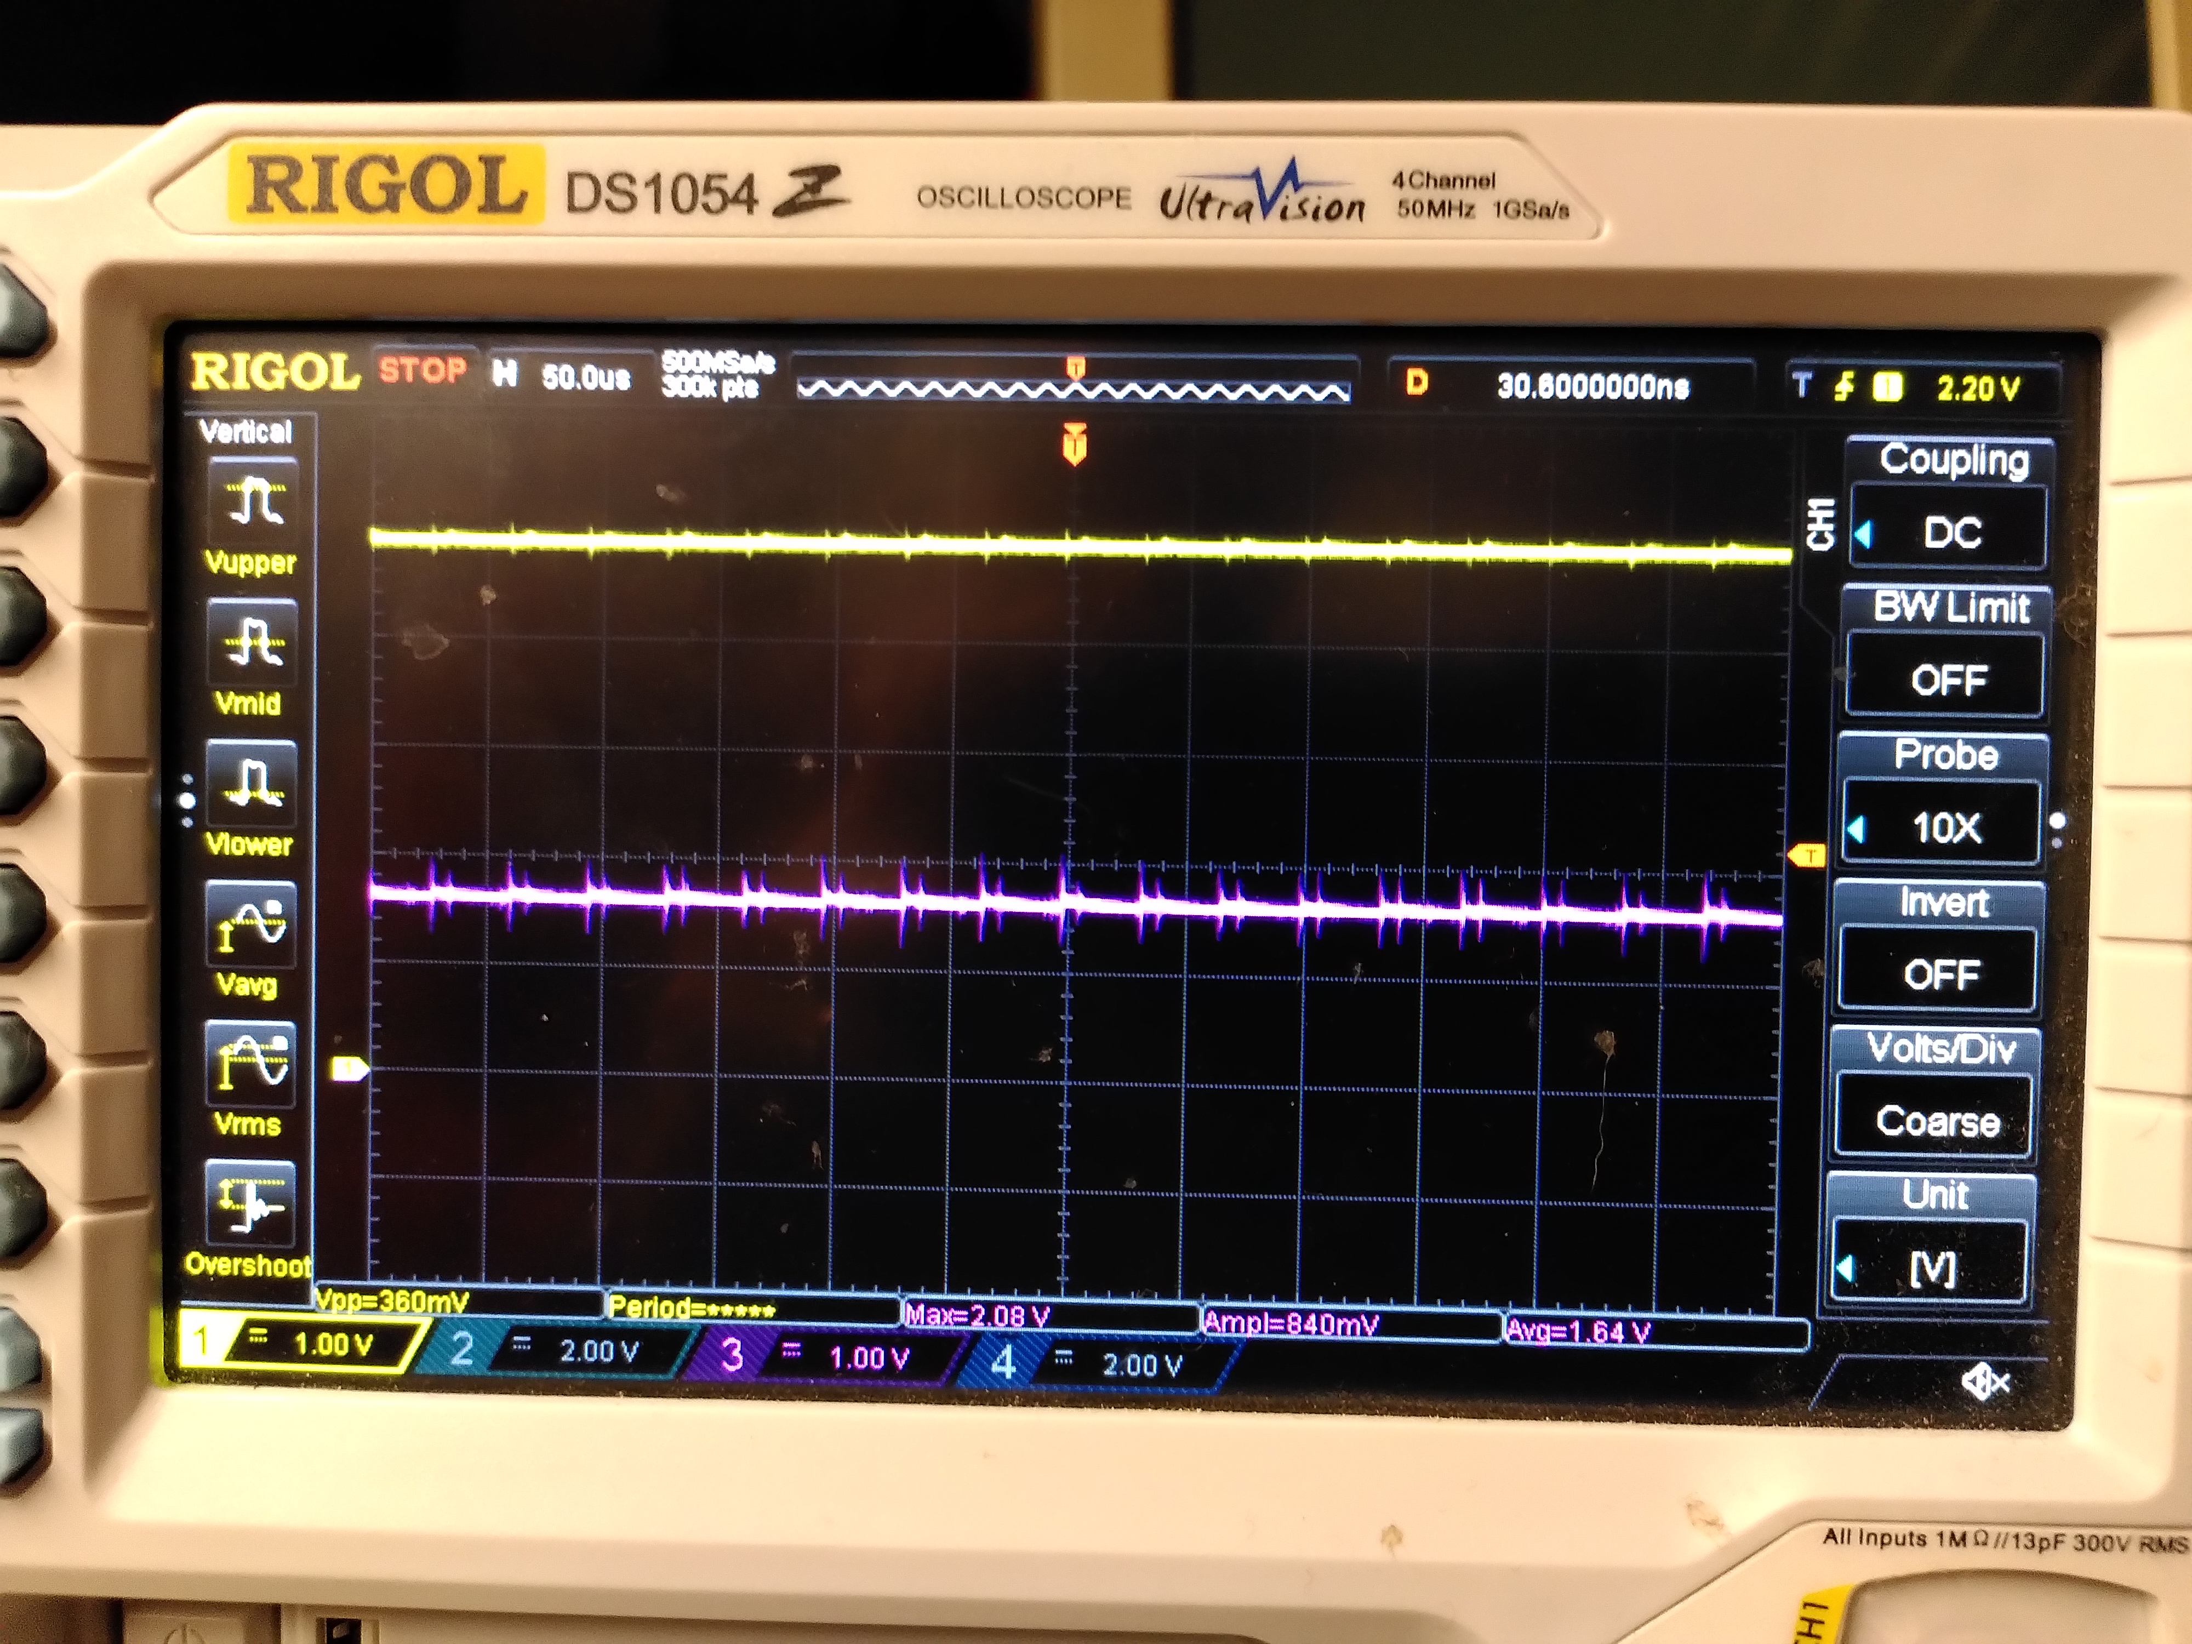Click the STOP run status label
Image resolution: width=2192 pixels, height=1644 pixels.
[x=422, y=370]
